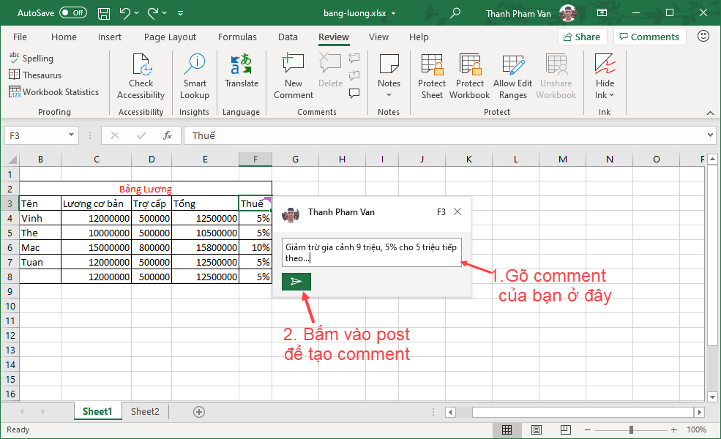Switch to the Home tab
This screenshot has width=721, height=439.
[x=64, y=37]
